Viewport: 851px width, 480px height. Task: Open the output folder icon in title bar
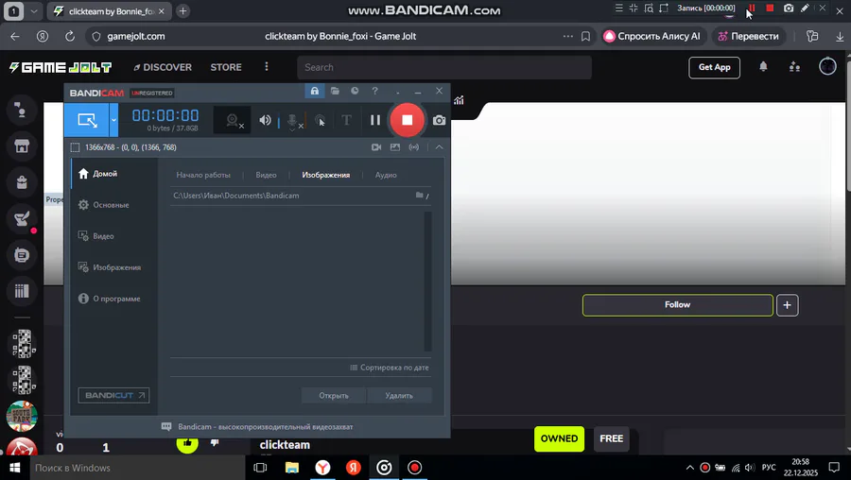pyautogui.click(x=335, y=91)
